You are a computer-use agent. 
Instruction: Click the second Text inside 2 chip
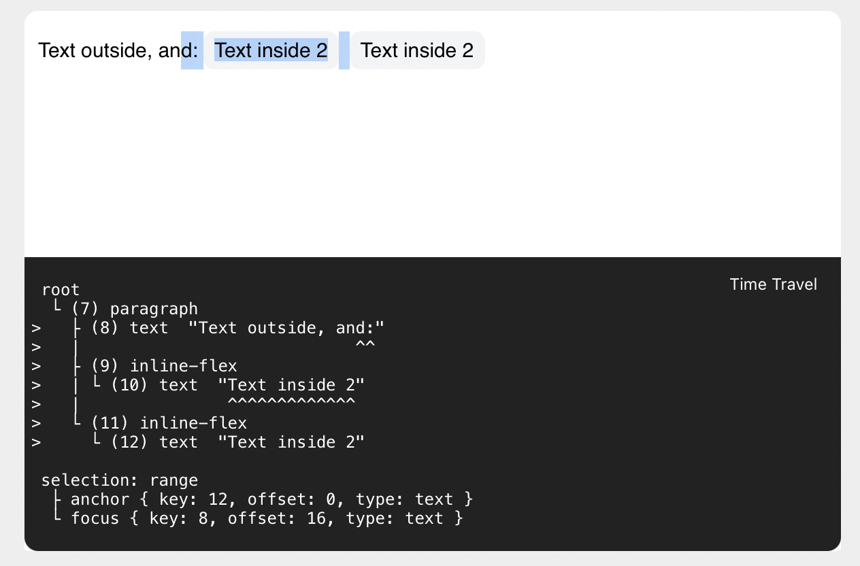[417, 50]
